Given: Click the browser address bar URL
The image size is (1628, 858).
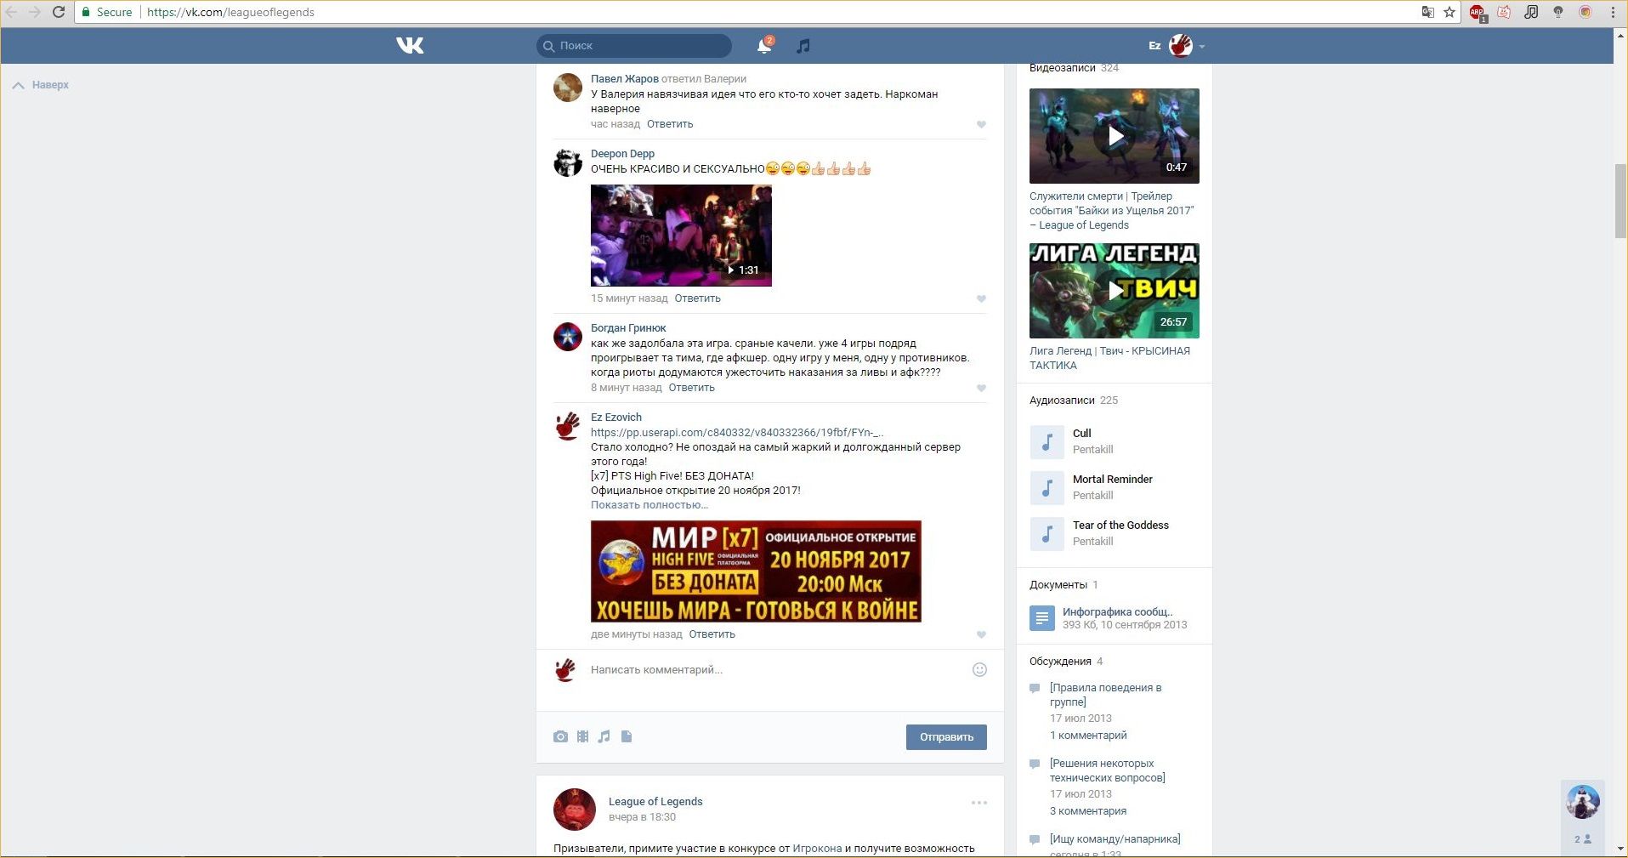Looking at the screenshot, I should [x=230, y=12].
